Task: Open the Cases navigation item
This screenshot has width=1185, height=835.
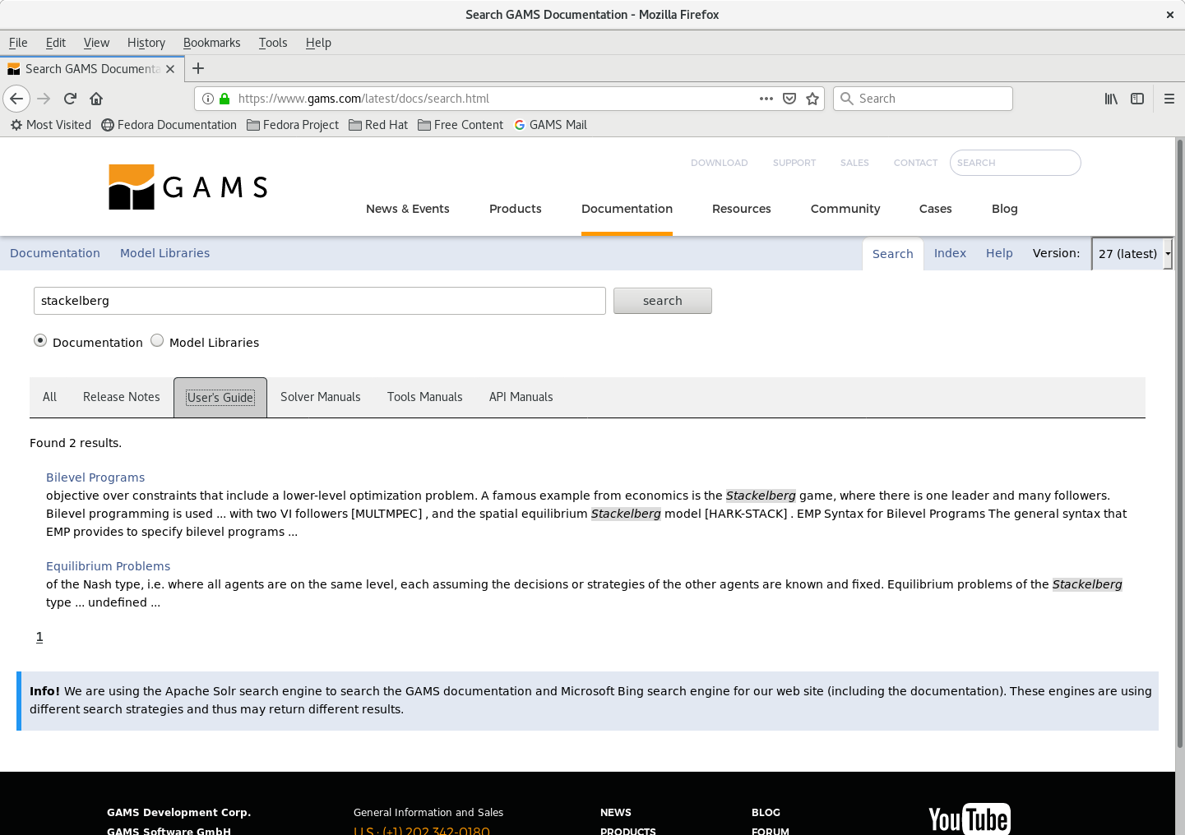Action: [936, 209]
